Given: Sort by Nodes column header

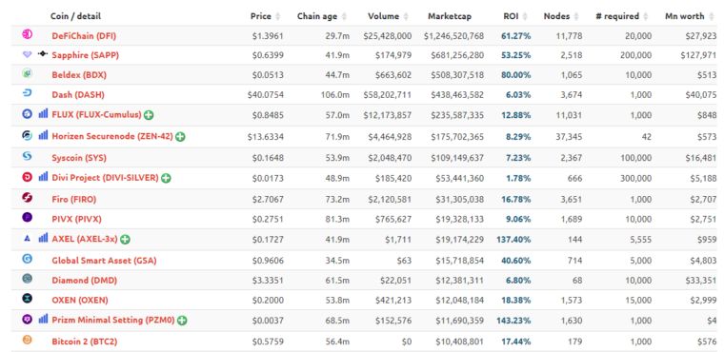Looking at the screenshot, I should 561,16.
